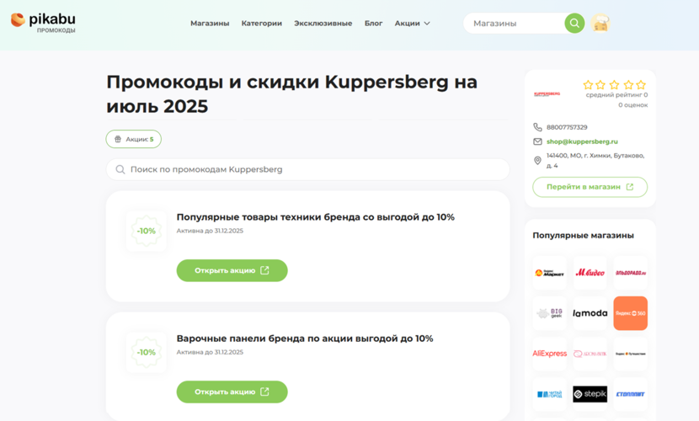Expand the Акции dropdown menu
Viewport: 699px width, 421px height.
coord(413,24)
